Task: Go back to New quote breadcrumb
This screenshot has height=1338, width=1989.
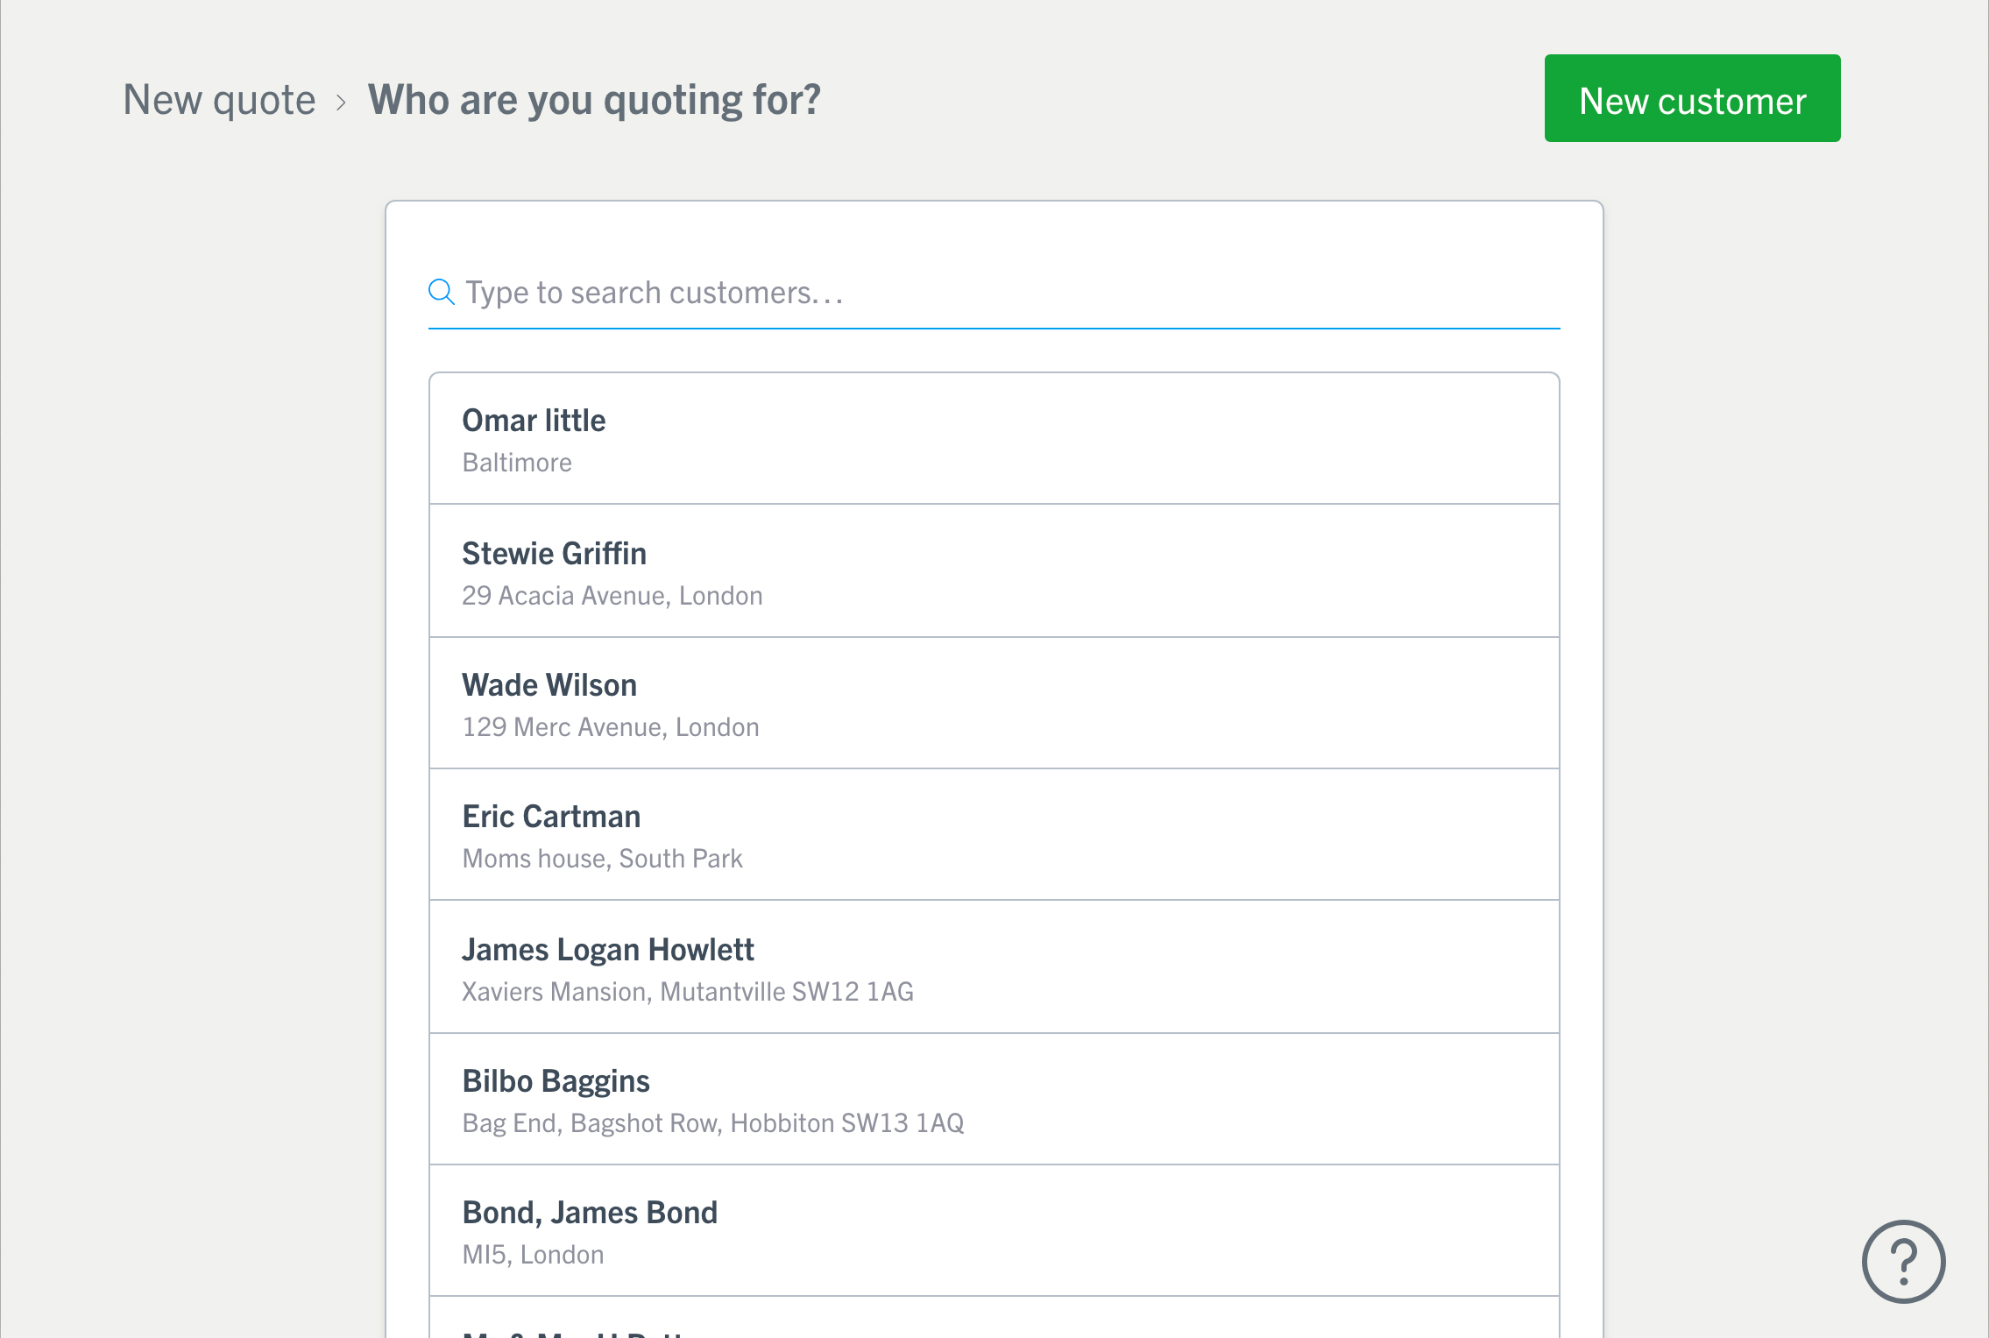Action: [x=219, y=99]
